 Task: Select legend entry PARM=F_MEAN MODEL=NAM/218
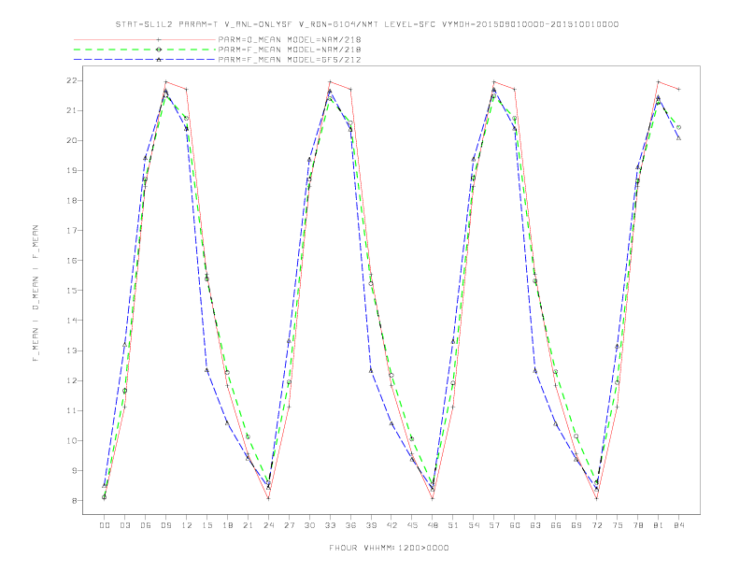pos(290,50)
